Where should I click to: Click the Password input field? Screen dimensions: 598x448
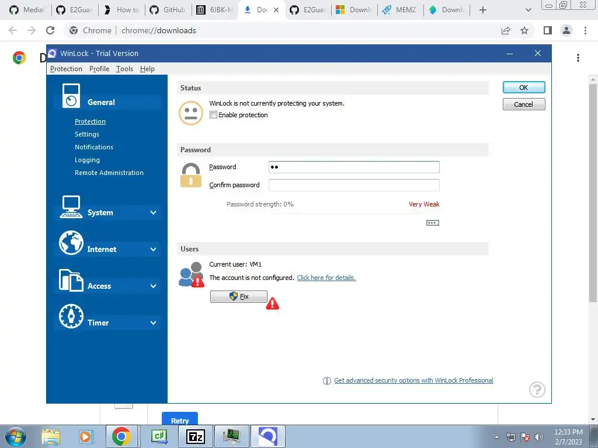(354, 167)
